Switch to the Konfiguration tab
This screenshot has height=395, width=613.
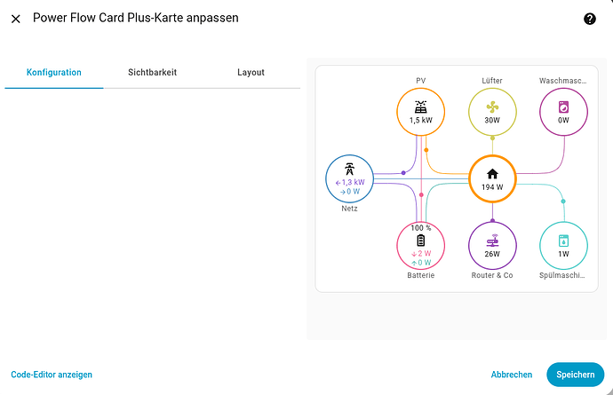(54, 73)
